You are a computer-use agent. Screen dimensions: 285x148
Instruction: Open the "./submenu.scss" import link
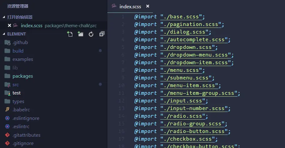point(186,78)
